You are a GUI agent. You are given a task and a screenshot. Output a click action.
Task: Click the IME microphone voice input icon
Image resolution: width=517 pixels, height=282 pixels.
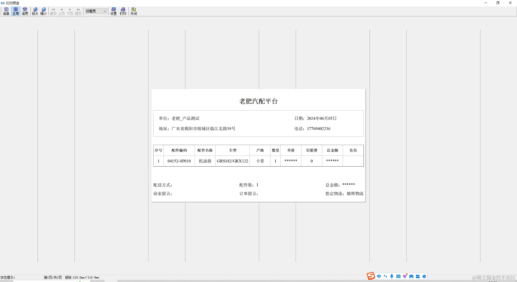392,276
